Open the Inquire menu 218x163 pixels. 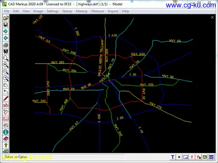[x=113, y=11]
